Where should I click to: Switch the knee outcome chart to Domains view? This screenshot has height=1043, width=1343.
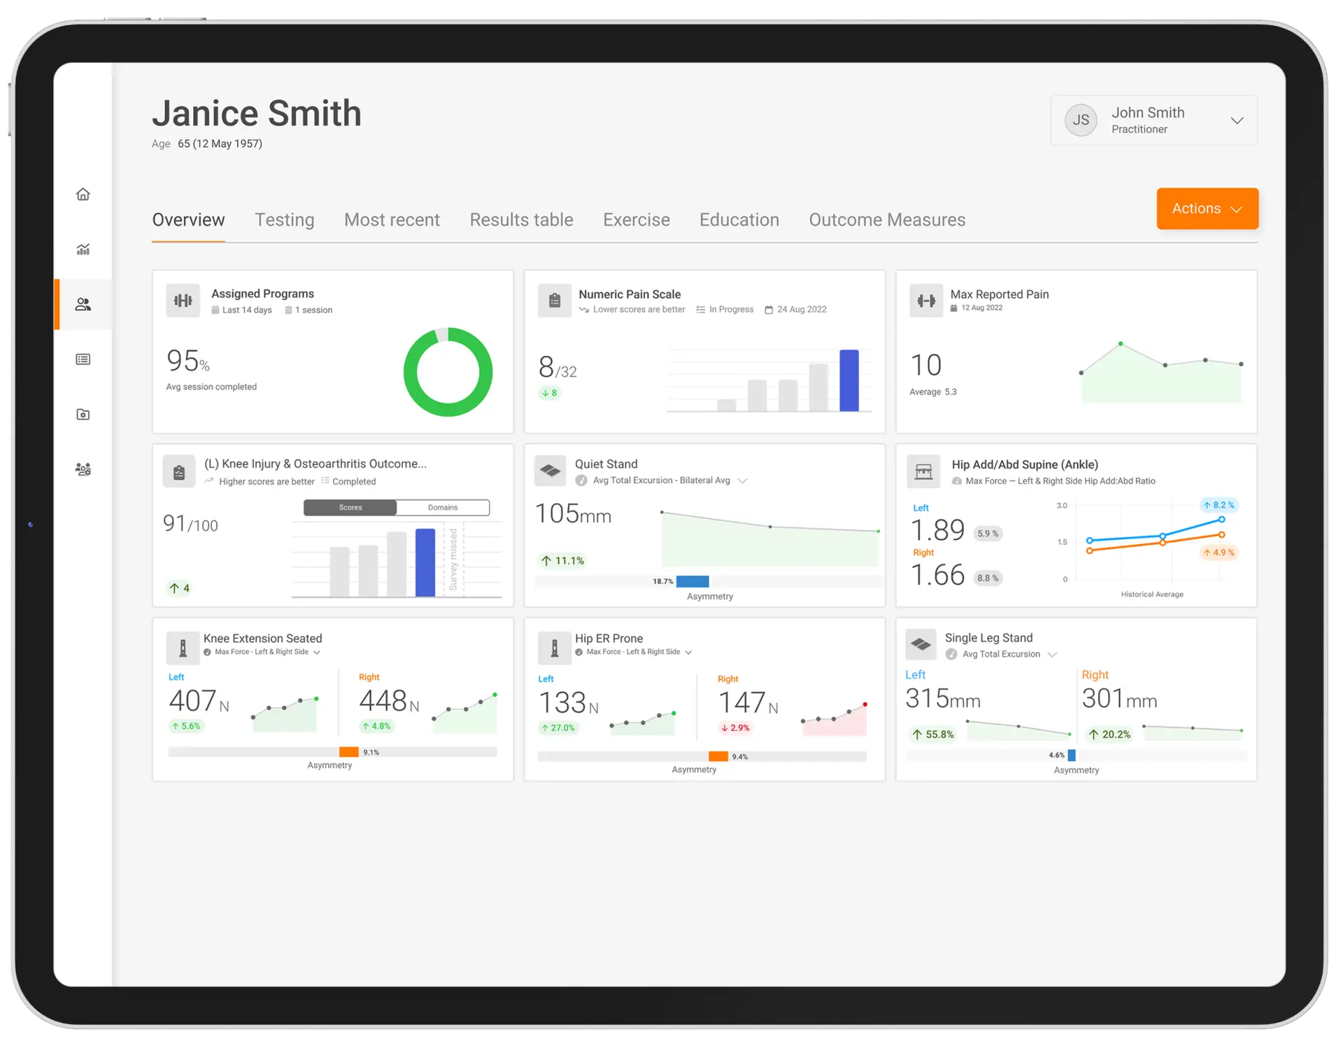(x=443, y=507)
